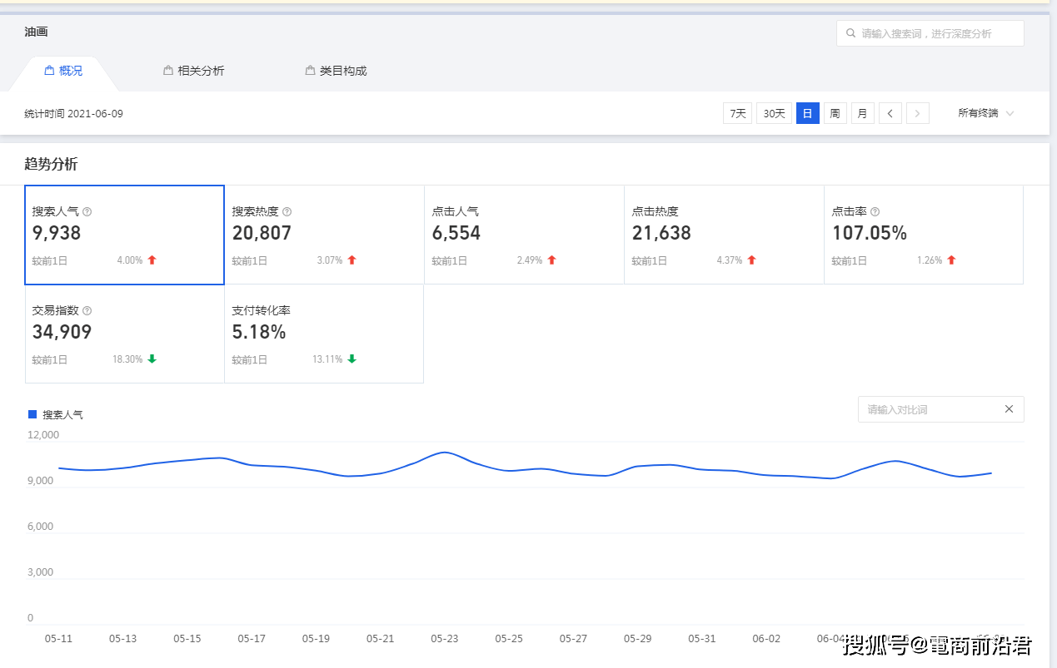Focus the 请输入对比词 comparison input
Screen dimensions: 1057x668
point(929,409)
